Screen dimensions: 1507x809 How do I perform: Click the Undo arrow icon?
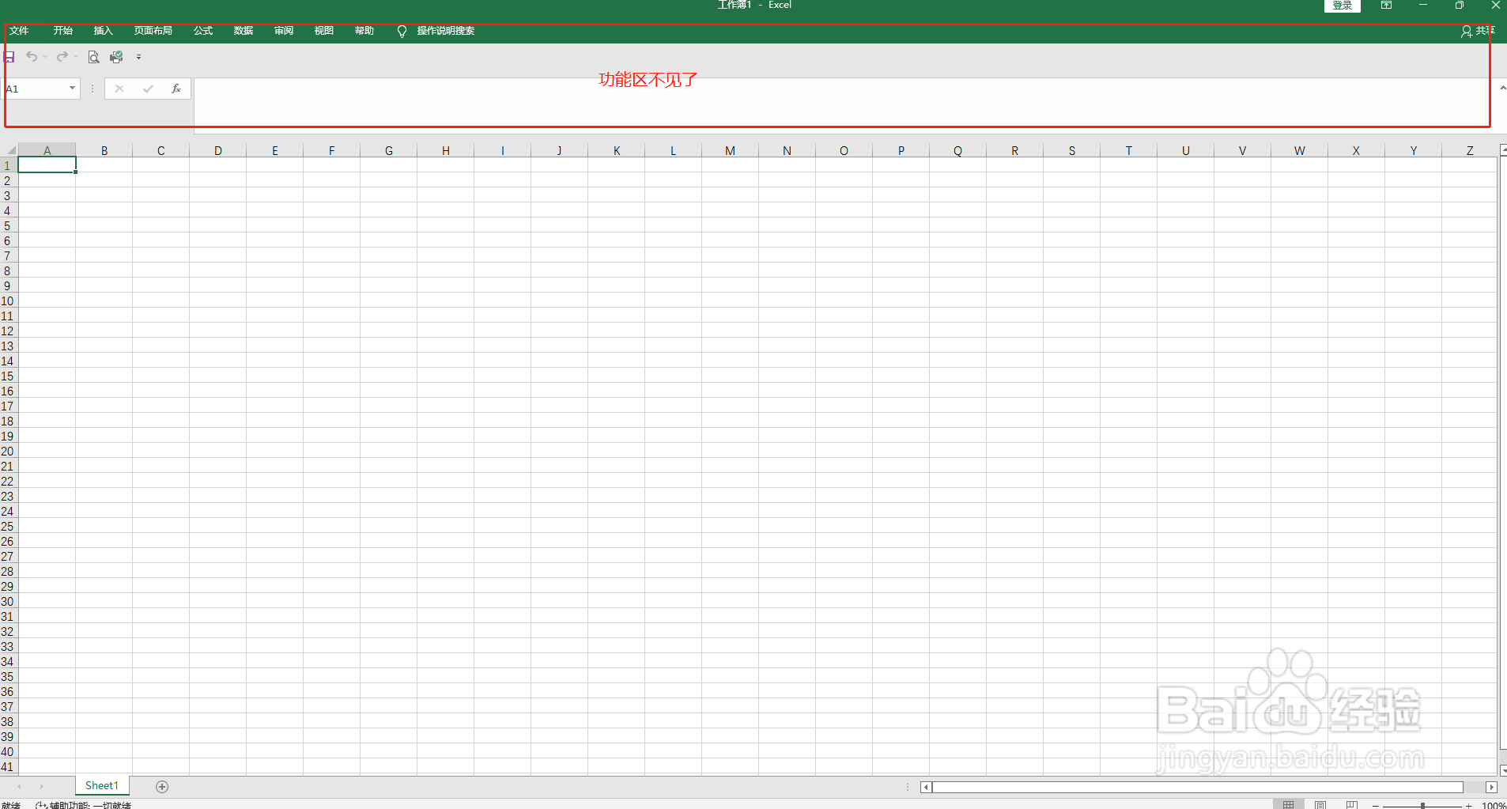[x=32, y=57]
